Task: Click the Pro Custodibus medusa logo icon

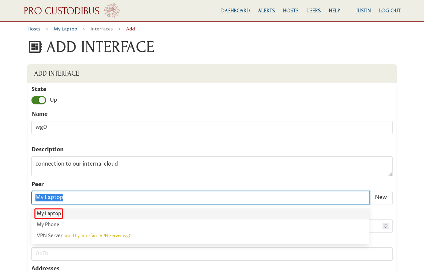Action: pyautogui.click(x=112, y=11)
